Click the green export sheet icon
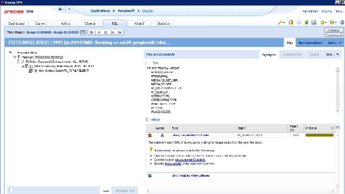 306,22
